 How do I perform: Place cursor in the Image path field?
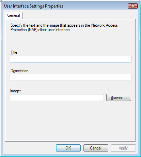[57, 97]
